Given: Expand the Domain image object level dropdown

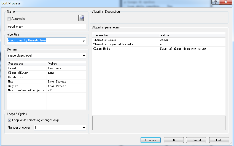Looking at the screenshot, I should [84, 55].
